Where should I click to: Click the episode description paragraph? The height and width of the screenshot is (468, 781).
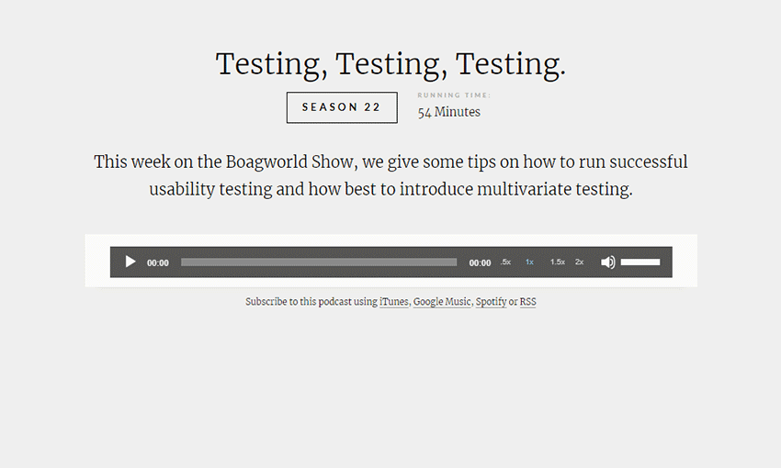tap(390, 175)
